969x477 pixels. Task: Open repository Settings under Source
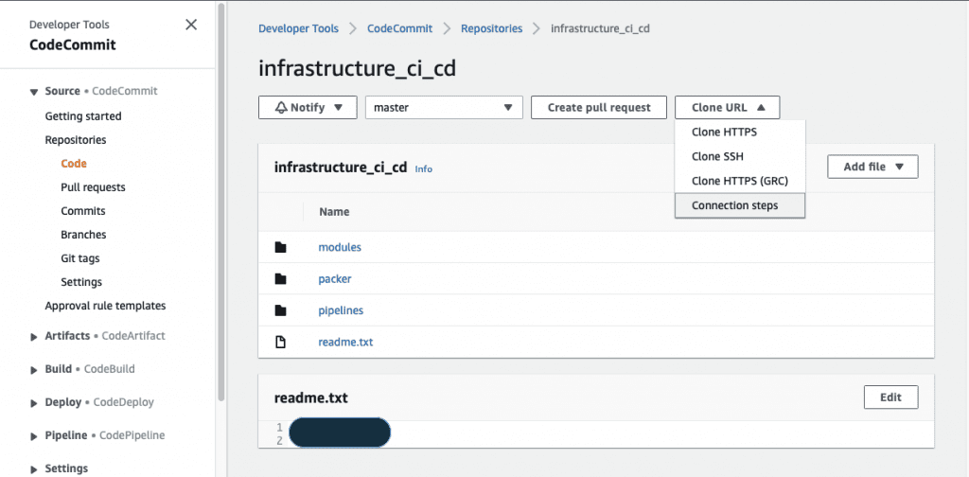[x=81, y=282]
